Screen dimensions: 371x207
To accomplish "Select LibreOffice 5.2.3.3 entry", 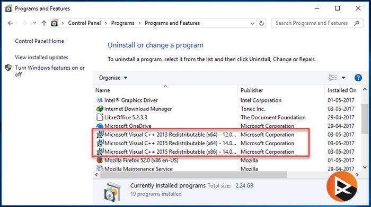I will [126, 117].
